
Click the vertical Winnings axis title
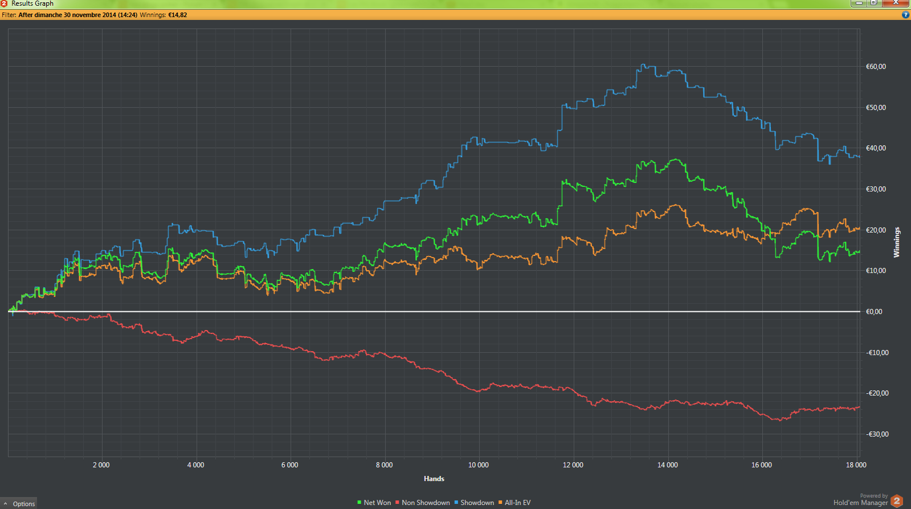[897, 242]
